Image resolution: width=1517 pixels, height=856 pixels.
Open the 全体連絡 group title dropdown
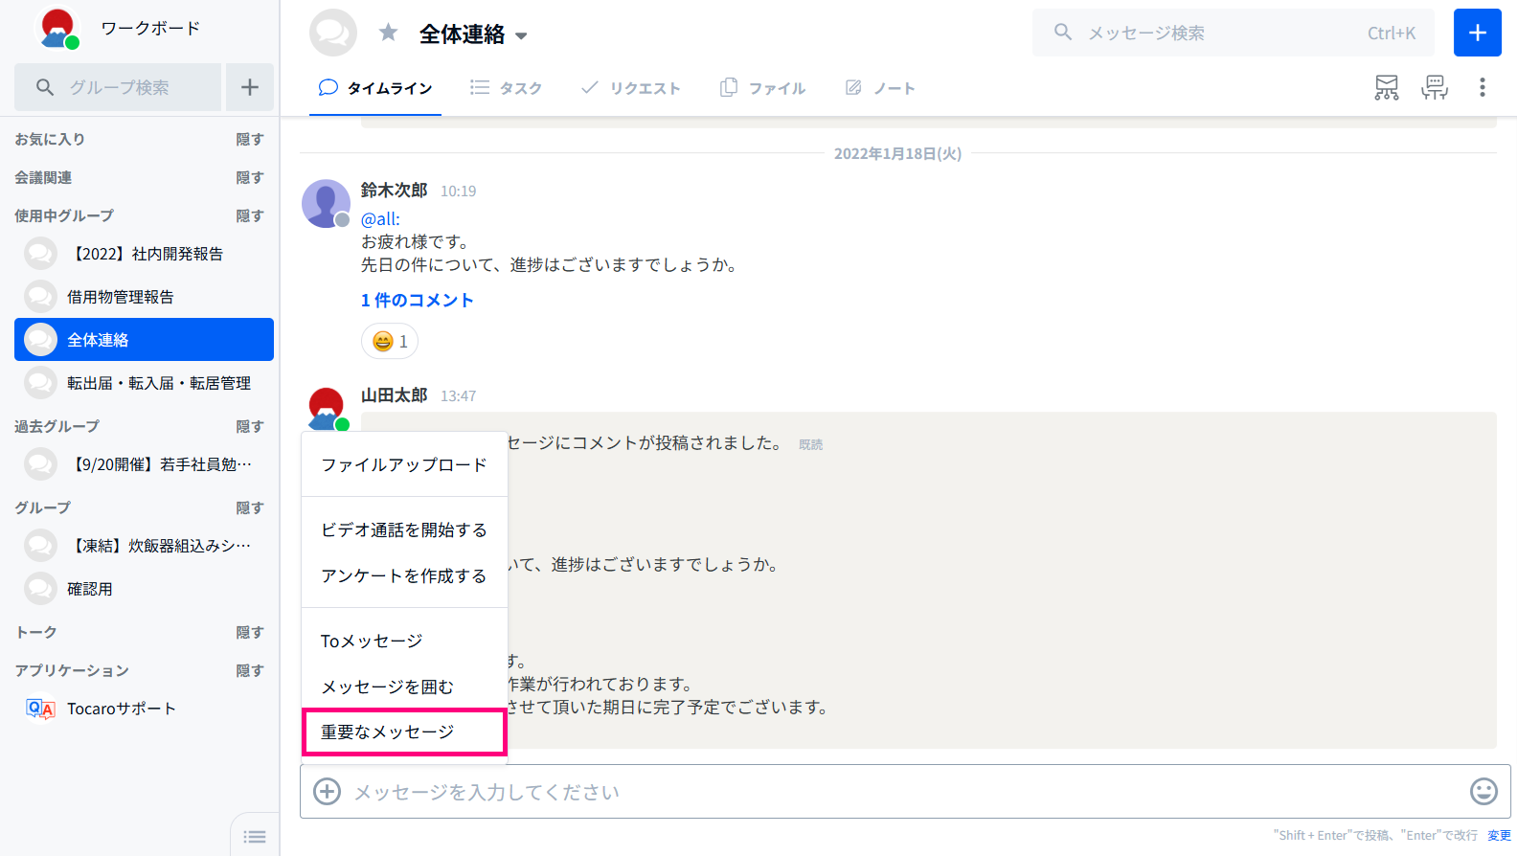521,36
